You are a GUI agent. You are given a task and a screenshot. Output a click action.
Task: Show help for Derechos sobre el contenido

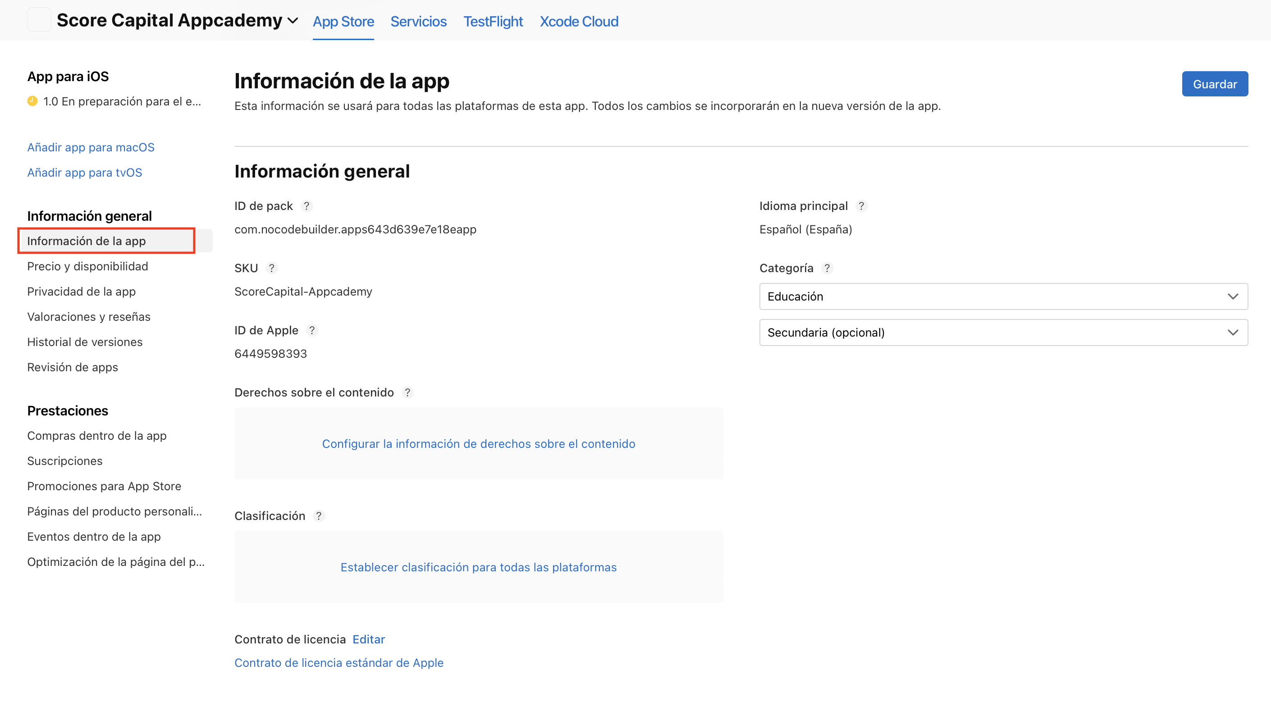click(x=407, y=393)
